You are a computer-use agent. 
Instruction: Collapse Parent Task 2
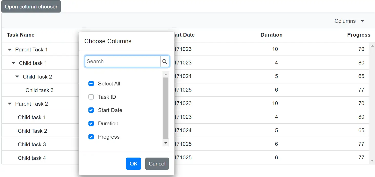click(x=9, y=104)
